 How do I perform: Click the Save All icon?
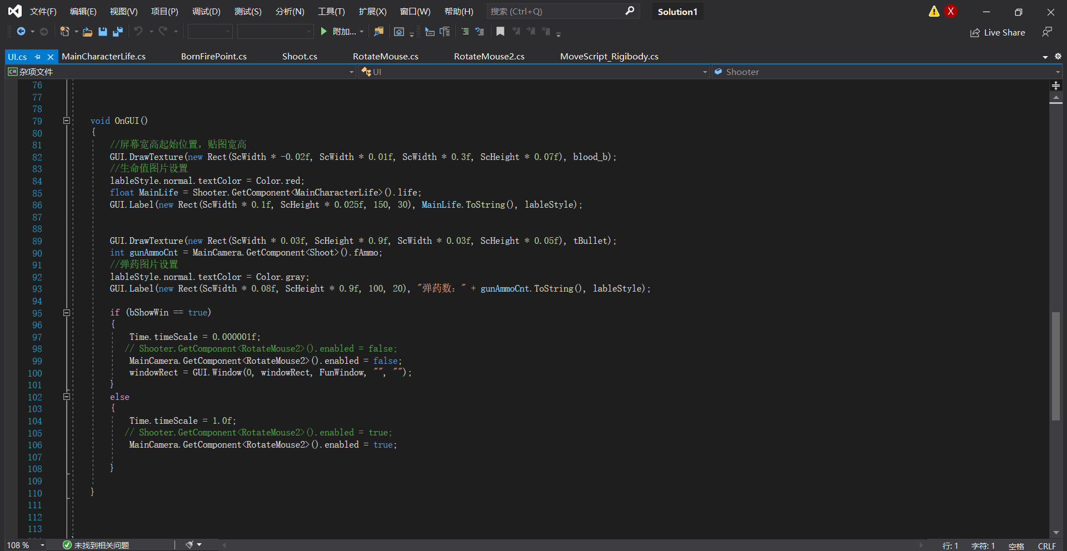point(118,32)
